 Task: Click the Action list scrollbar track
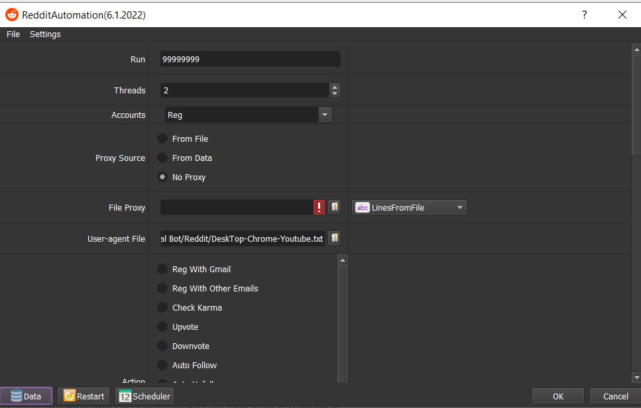343,324
